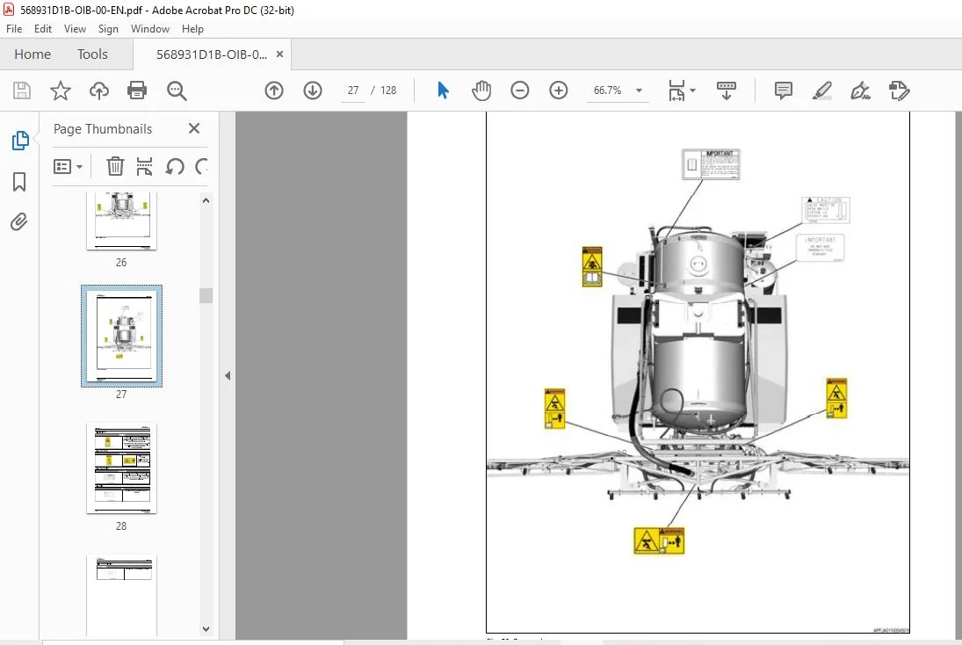This screenshot has height=645, width=962.
Task: Go to the next page with the down arrow
Action: [313, 91]
